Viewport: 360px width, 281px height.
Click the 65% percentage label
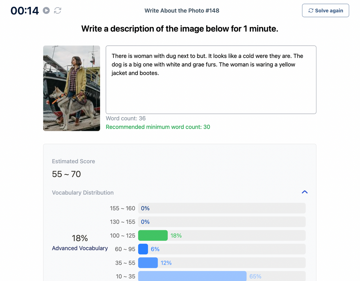(x=255, y=276)
